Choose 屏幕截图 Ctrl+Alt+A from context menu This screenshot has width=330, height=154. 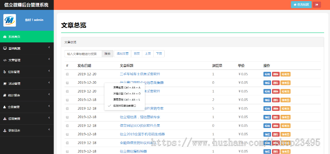coord(125,87)
